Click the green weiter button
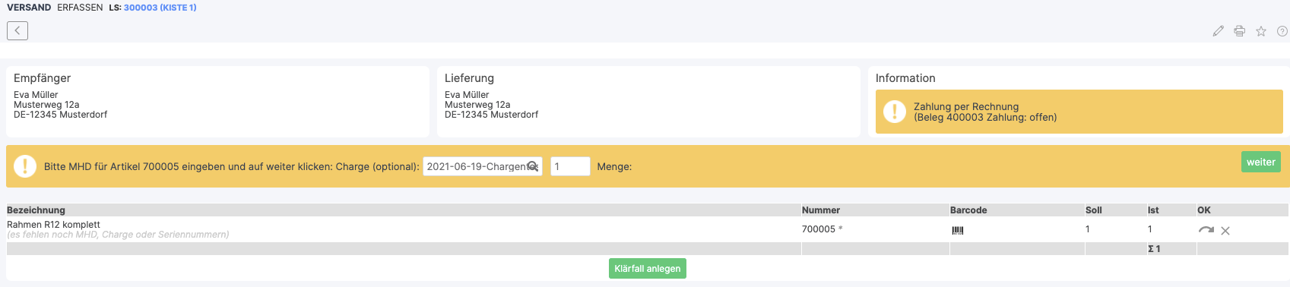This screenshot has width=1290, height=287. (1260, 162)
